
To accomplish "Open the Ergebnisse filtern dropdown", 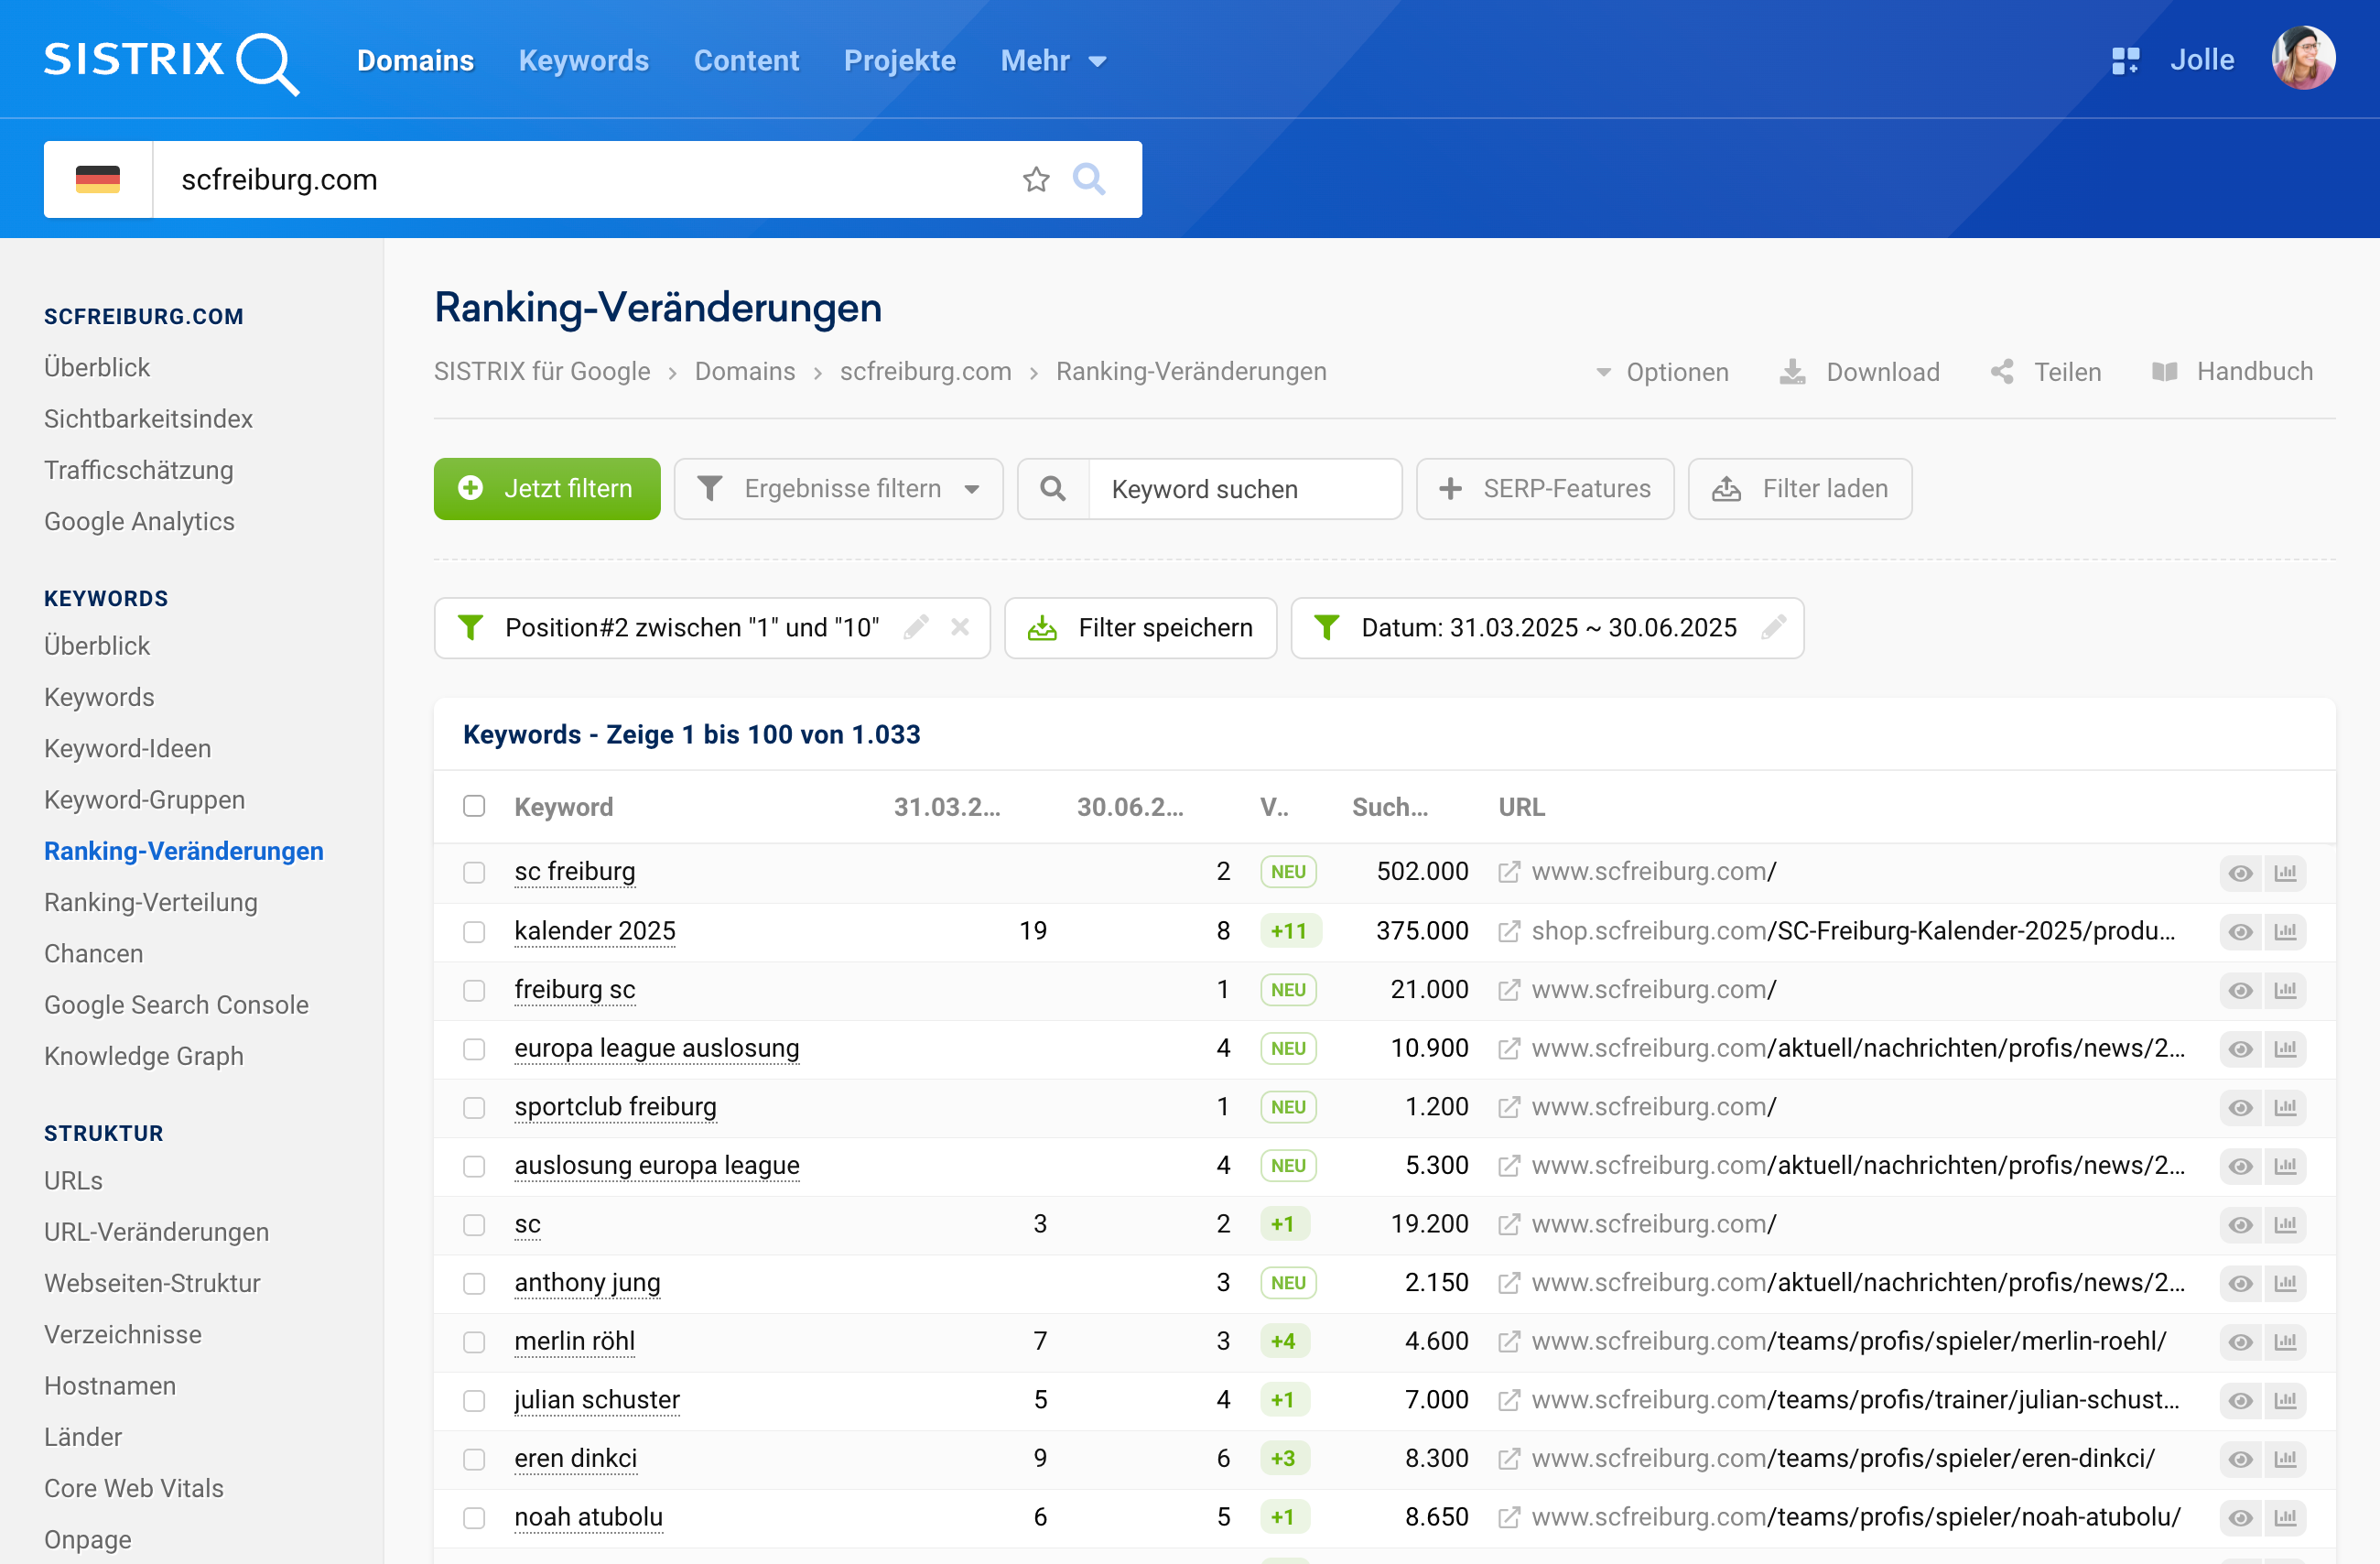I will point(839,489).
